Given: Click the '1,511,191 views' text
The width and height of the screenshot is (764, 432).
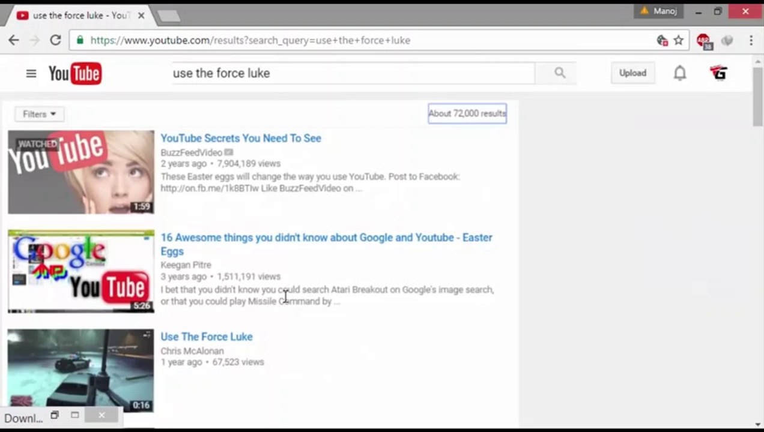Looking at the screenshot, I should [249, 277].
